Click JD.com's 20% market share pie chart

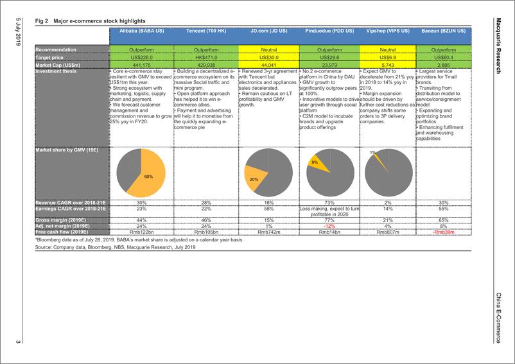268,173
